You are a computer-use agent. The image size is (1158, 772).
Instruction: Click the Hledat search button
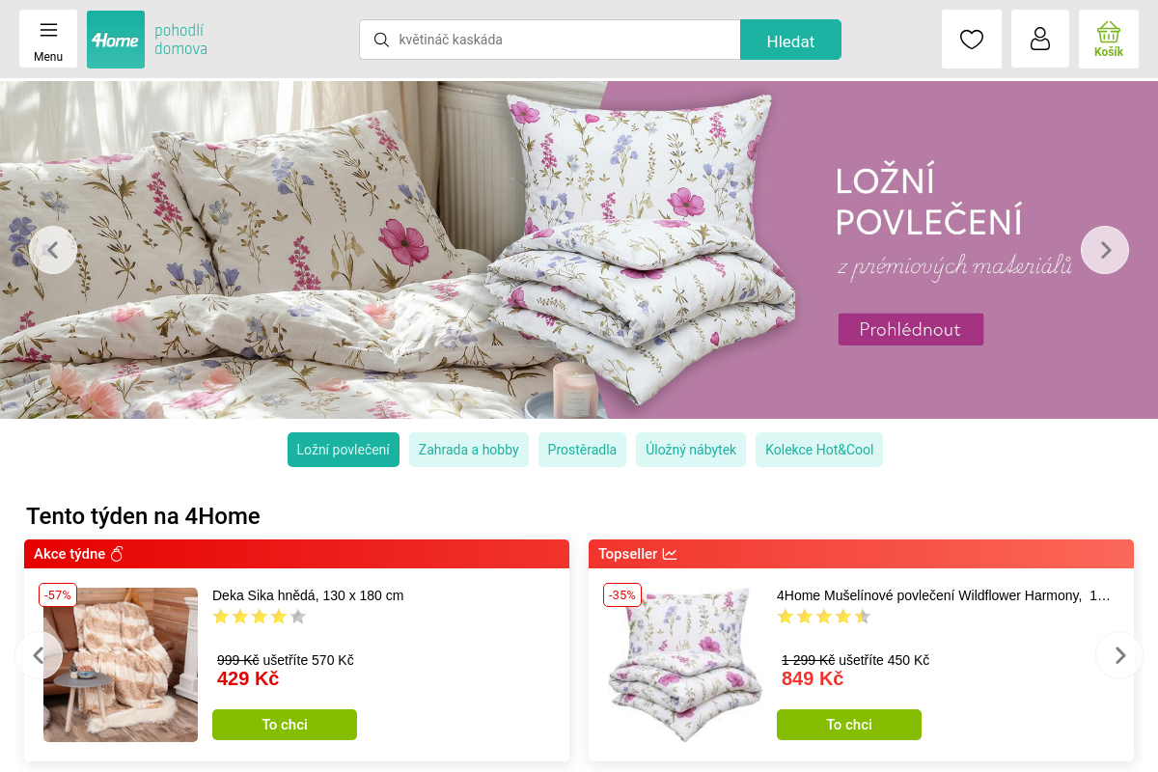790,40
